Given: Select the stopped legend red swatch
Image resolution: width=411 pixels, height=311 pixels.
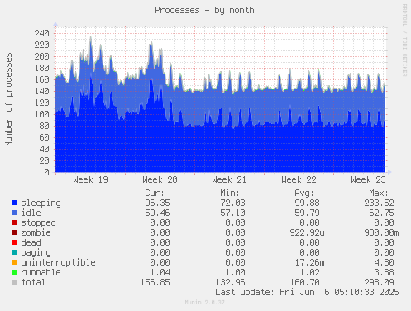Looking at the screenshot, I should (x=14, y=222).
